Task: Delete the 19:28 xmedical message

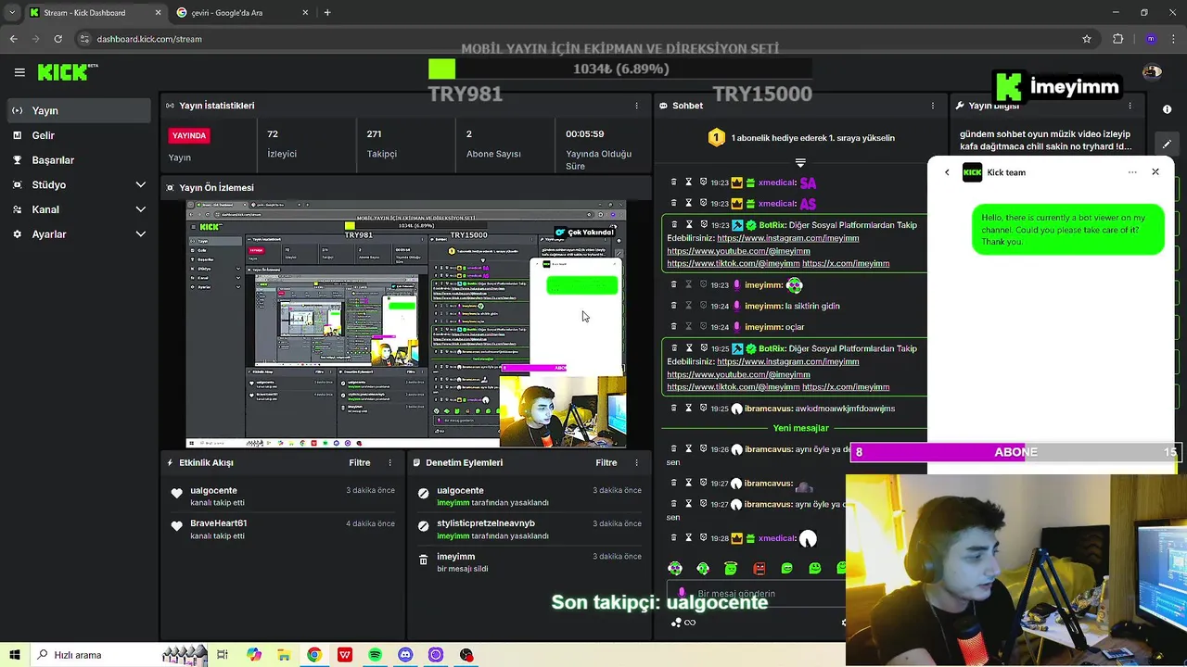Action: (674, 538)
